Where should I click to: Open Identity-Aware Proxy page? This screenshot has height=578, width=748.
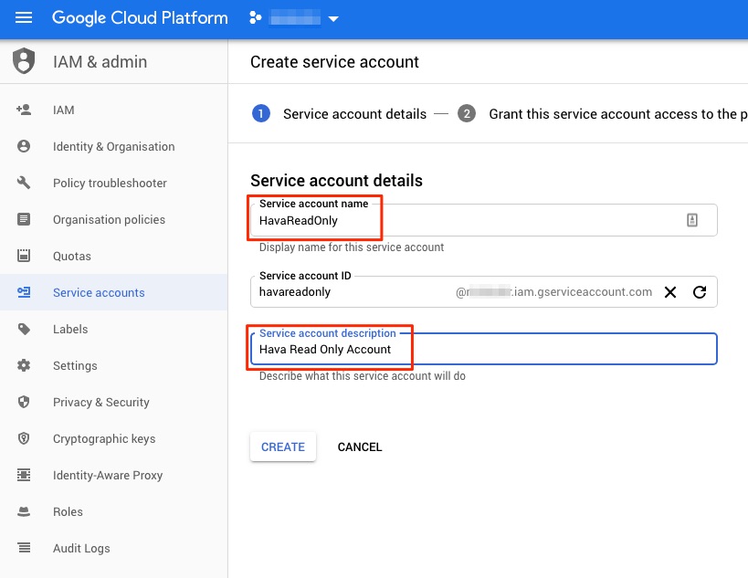click(x=113, y=475)
